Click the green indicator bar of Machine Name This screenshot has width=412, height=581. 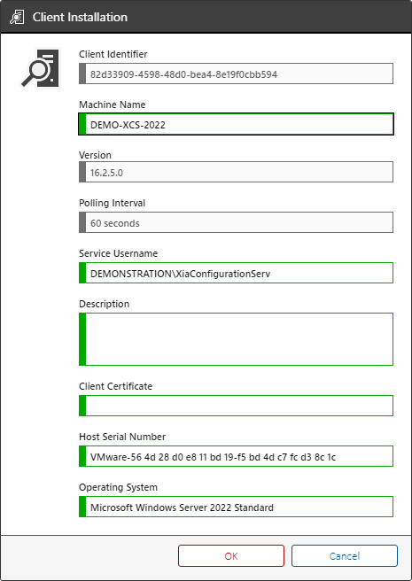click(82, 124)
